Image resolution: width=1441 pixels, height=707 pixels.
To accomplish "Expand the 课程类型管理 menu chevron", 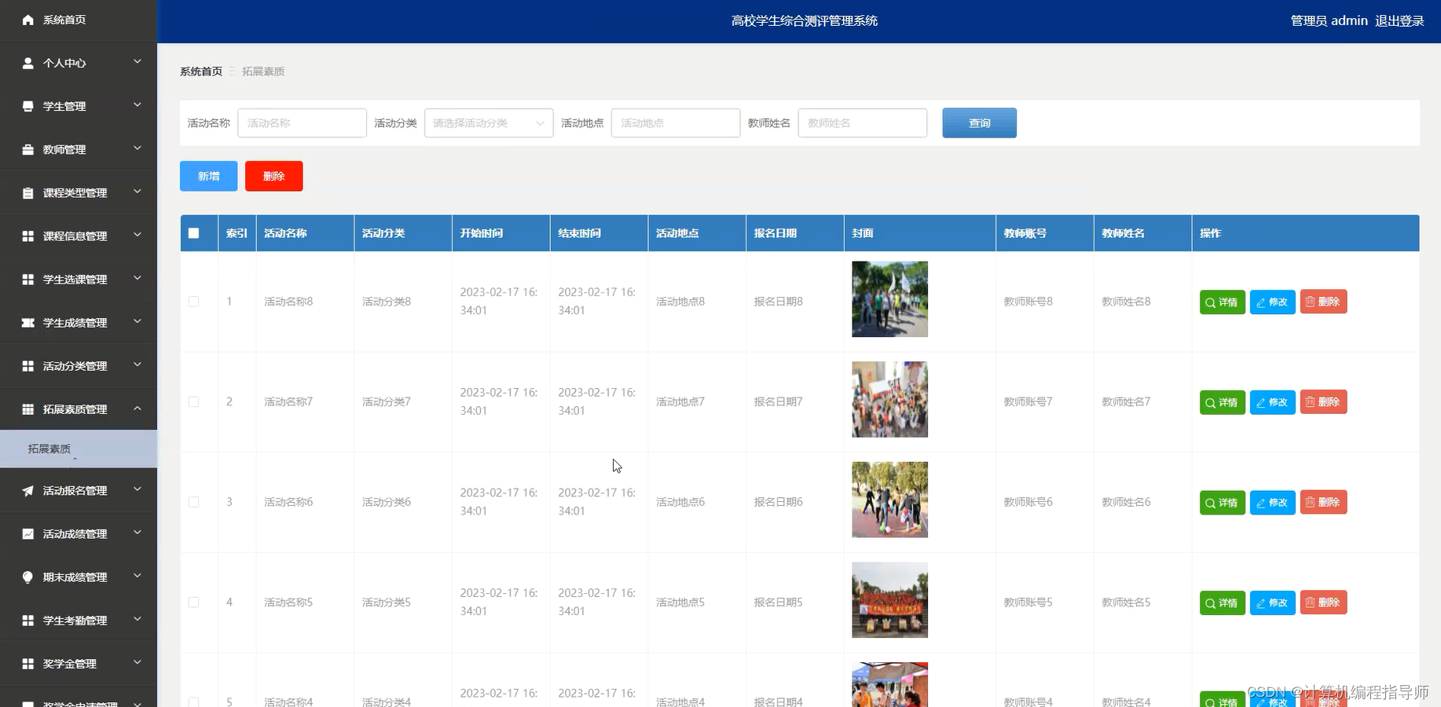I will (137, 191).
